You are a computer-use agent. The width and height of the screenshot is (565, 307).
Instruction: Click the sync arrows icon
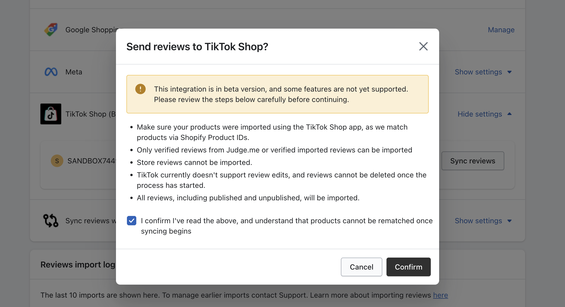coord(51,221)
